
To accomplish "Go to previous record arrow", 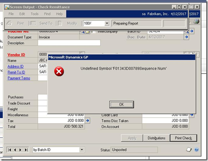I will pyautogui.click(x=15, y=150).
